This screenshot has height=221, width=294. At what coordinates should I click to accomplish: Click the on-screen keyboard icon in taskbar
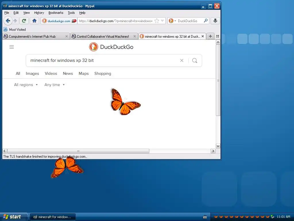coord(205,217)
